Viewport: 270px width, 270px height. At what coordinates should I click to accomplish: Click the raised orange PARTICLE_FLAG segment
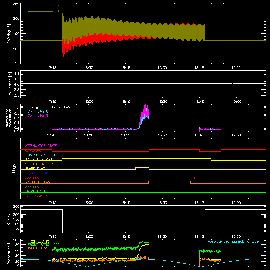pos(169,181)
